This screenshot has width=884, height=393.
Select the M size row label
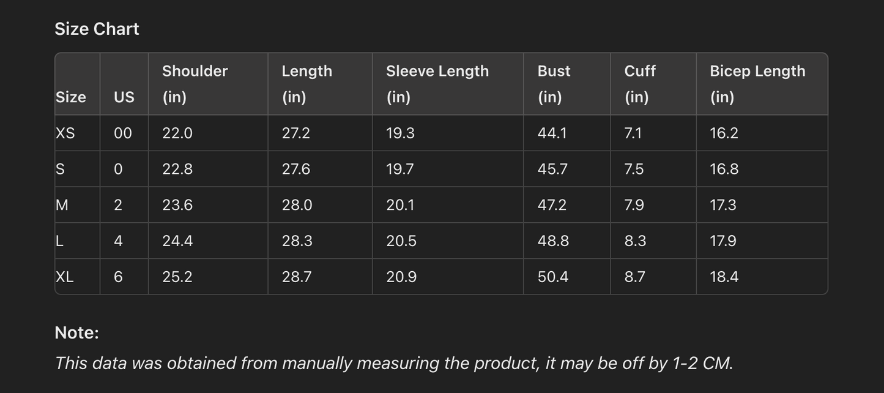click(x=62, y=205)
